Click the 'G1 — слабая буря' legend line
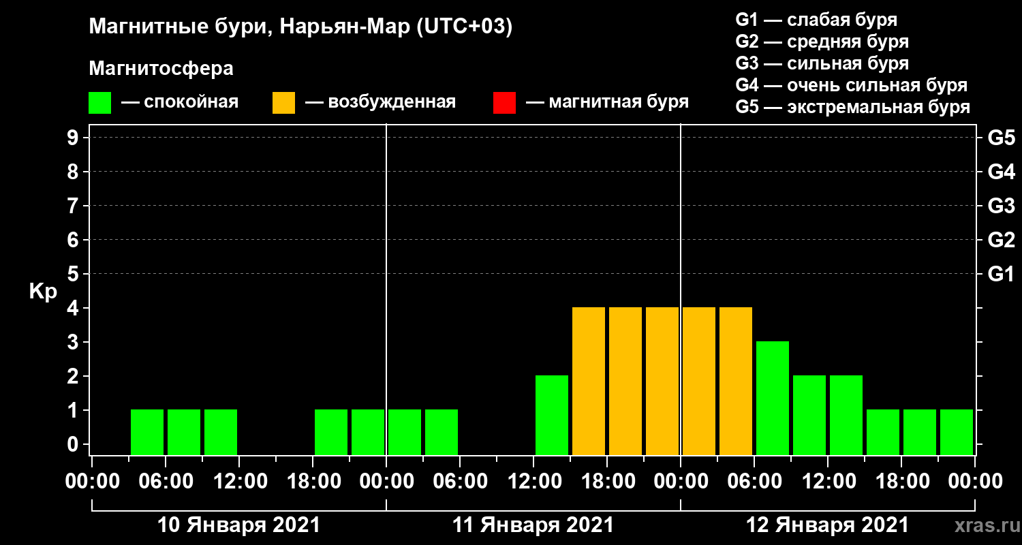The image size is (1022, 545). point(816,19)
